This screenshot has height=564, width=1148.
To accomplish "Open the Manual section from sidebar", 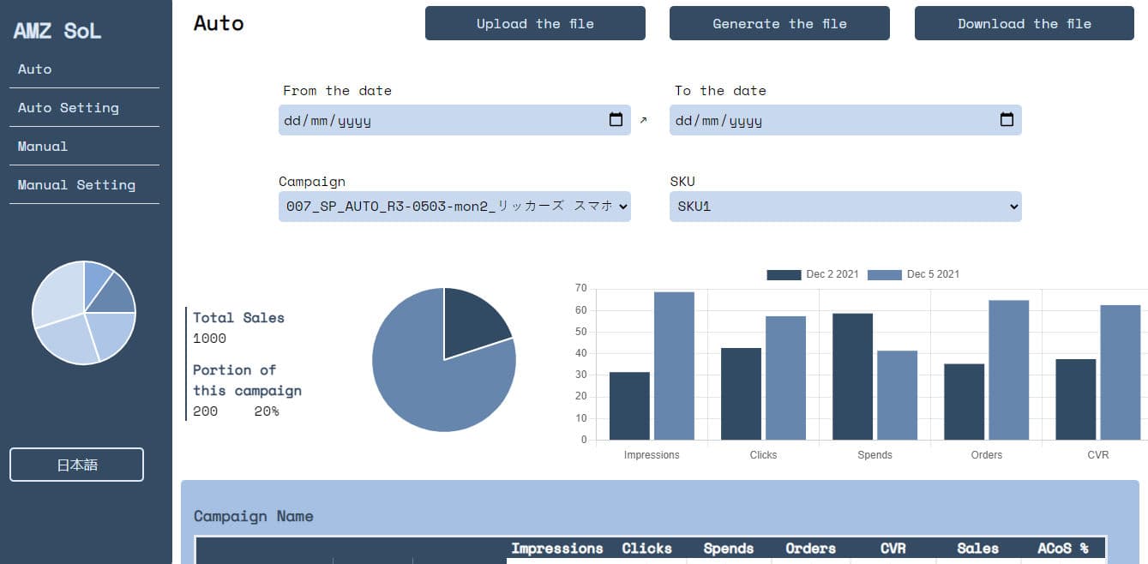I will (x=42, y=146).
